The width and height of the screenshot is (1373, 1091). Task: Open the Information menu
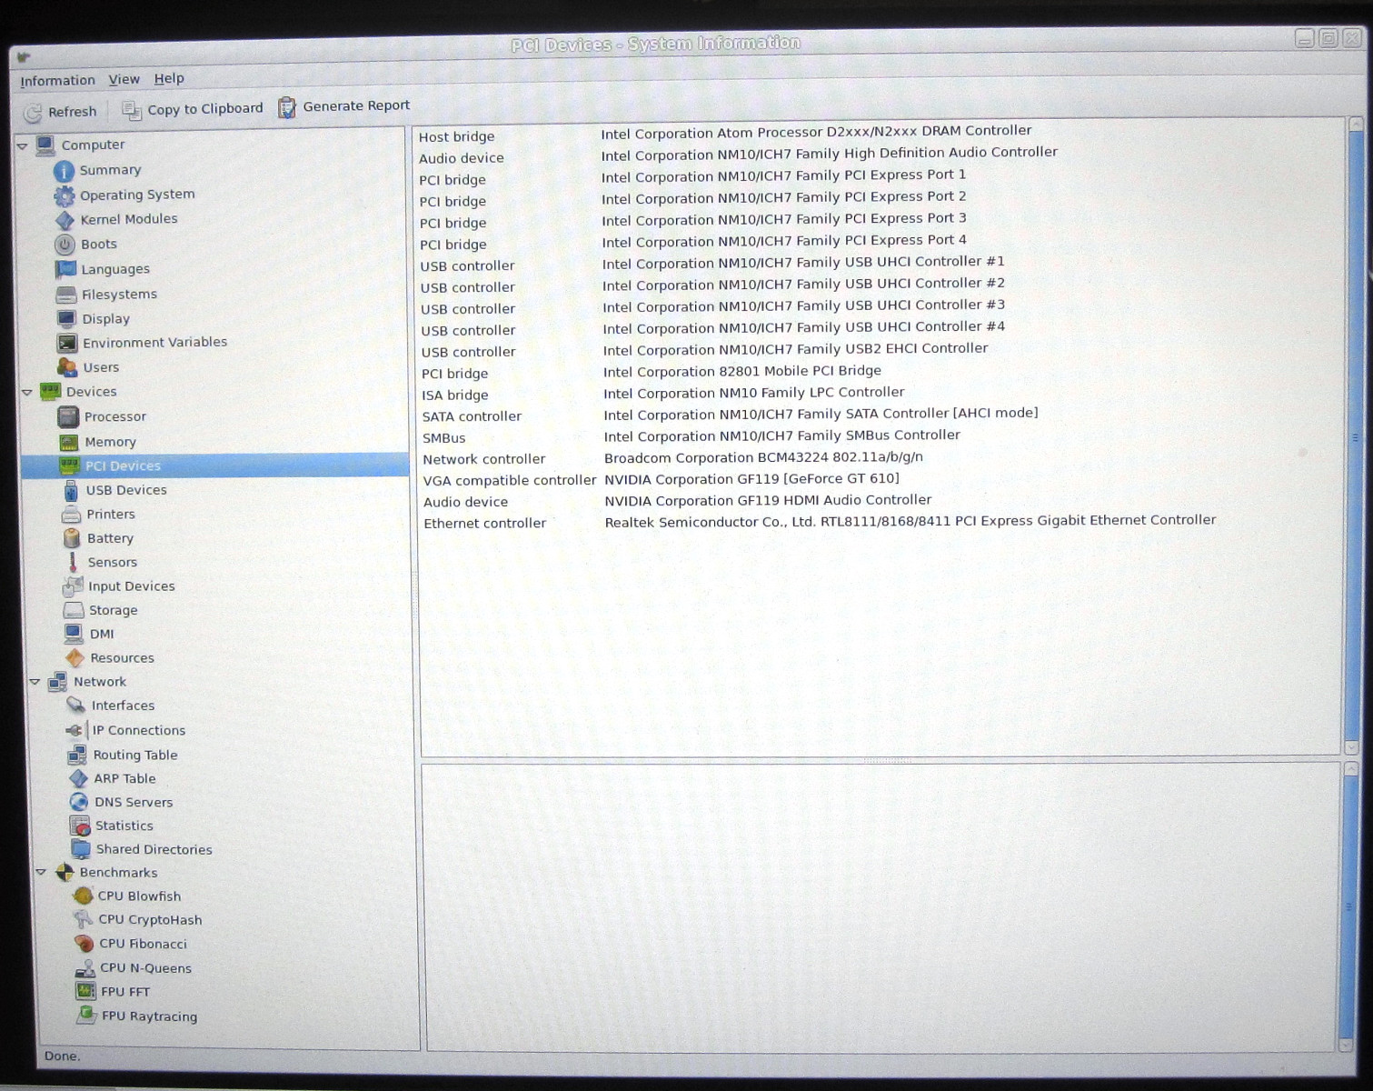tap(57, 80)
